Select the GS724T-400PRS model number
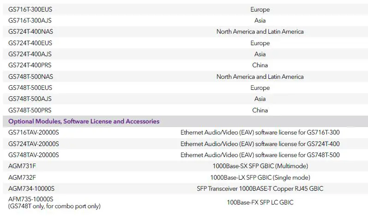The image size is (368, 216). pyautogui.click(x=30, y=65)
